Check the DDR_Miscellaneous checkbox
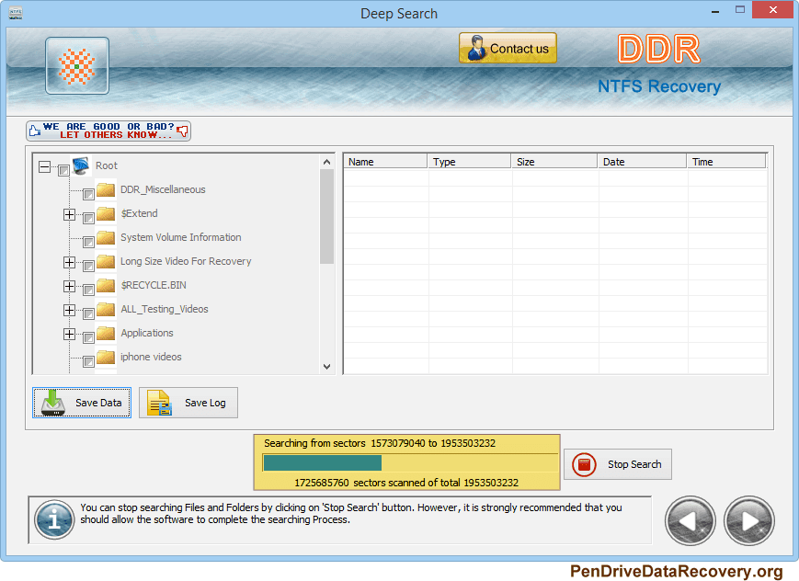Image resolution: width=799 pixels, height=581 pixels. (88, 194)
